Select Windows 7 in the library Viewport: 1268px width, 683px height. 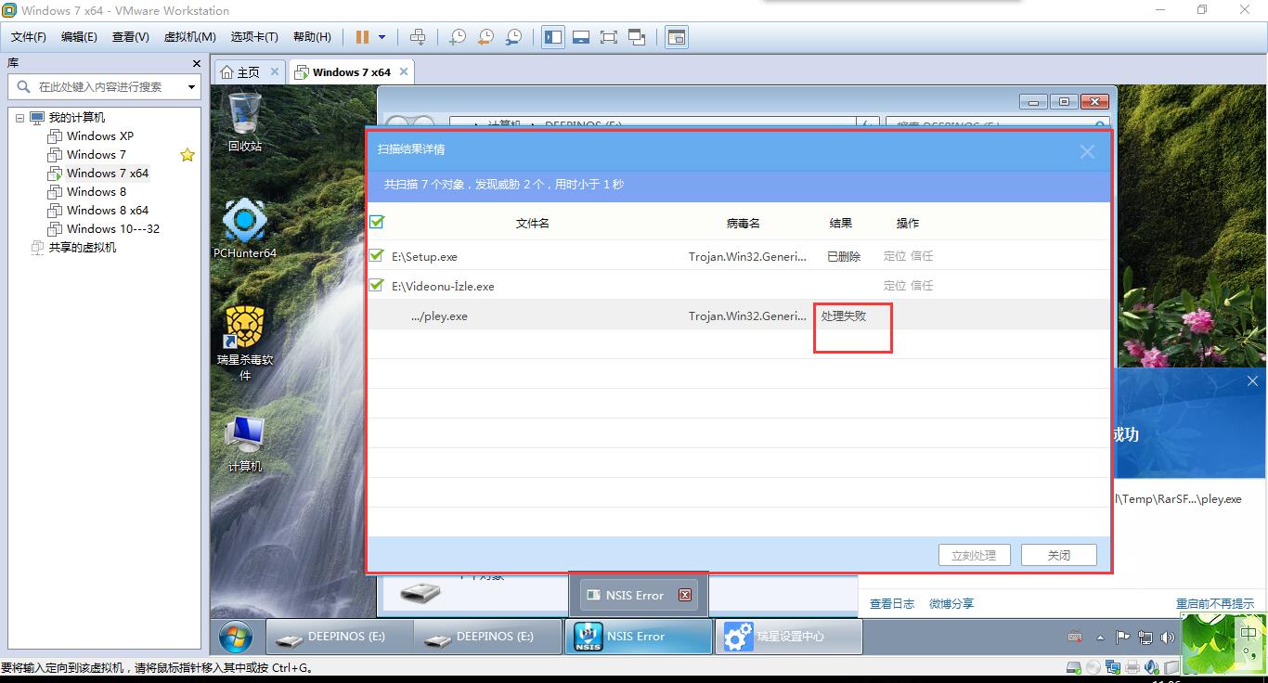(x=97, y=155)
